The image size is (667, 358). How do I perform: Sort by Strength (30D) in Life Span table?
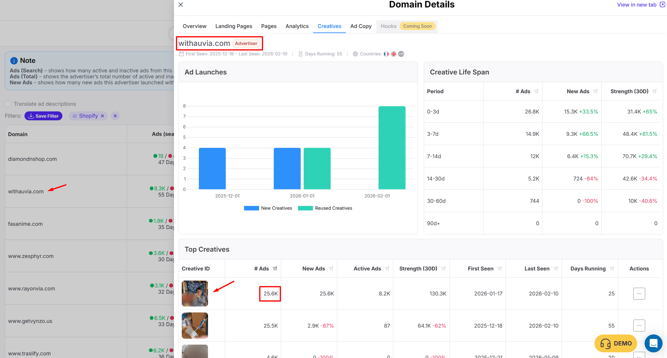(654, 91)
